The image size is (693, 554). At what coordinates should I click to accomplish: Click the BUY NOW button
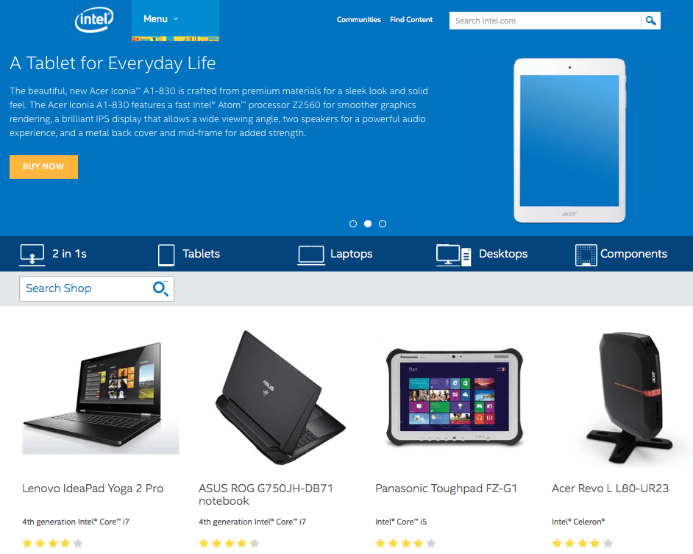(x=43, y=167)
